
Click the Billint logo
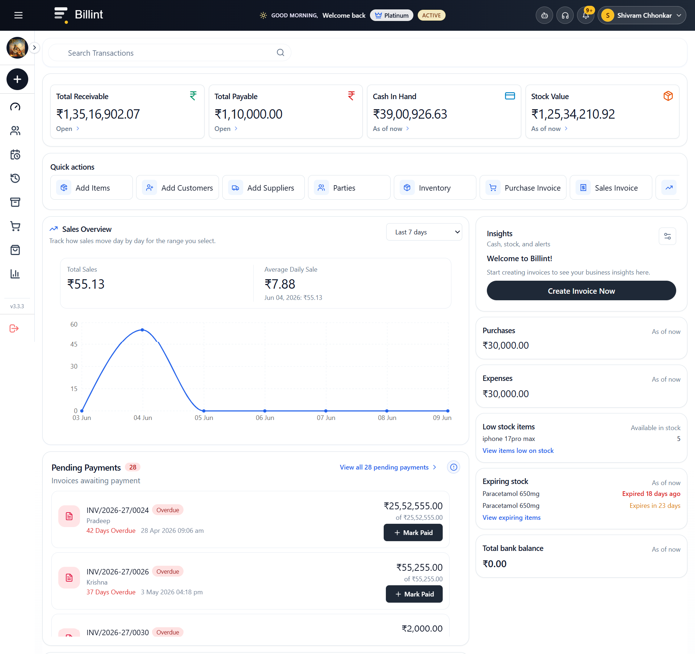point(79,15)
